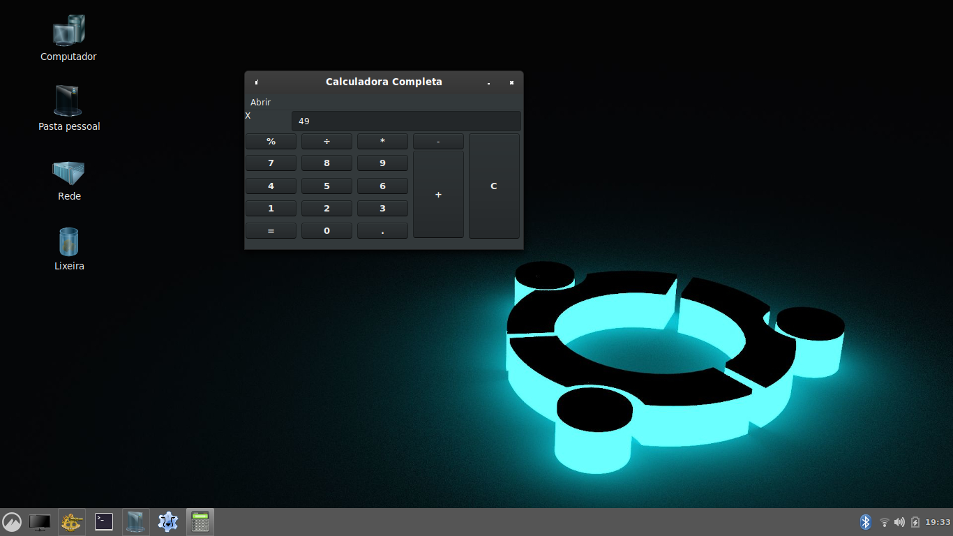Click the digit 8 button
Image resolution: width=953 pixels, height=536 pixels.
327,163
